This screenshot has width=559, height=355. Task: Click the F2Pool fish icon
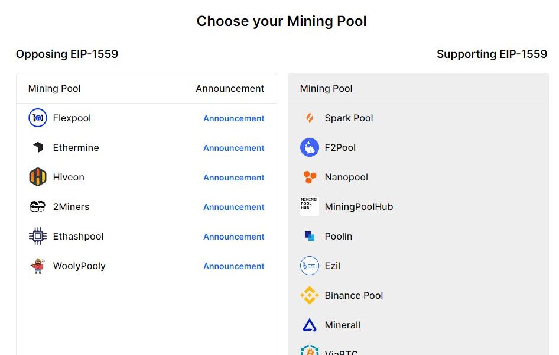(310, 147)
